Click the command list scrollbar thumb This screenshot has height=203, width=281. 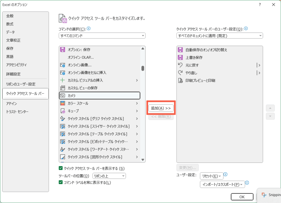pos(143,68)
